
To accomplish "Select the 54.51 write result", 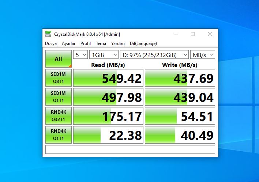I will pyautogui.click(x=180, y=116).
